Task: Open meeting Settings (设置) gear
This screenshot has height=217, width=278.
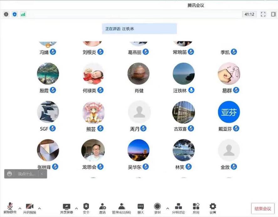Action: [213, 208]
